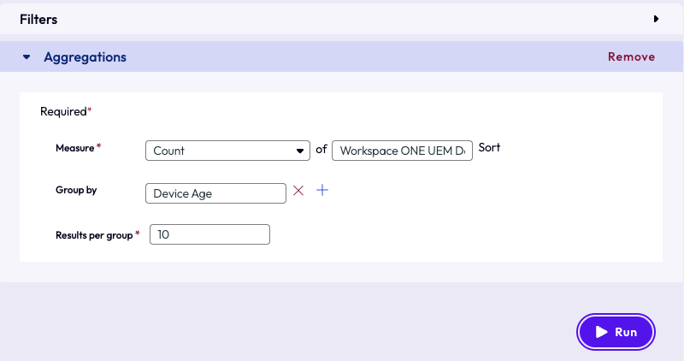684x361 pixels.
Task: Add another group-by with plus icon
Action: (x=322, y=191)
